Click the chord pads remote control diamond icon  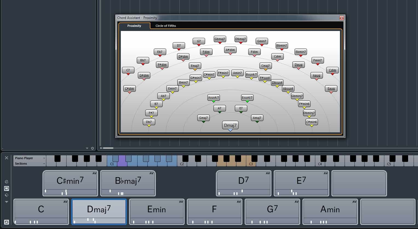[7, 195]
